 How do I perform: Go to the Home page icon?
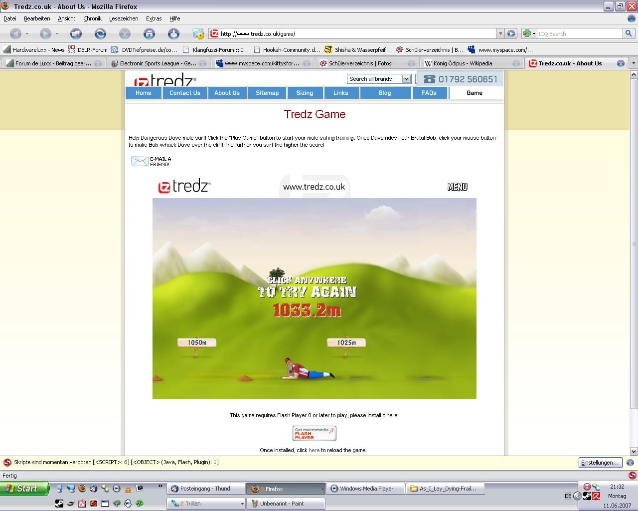tap(149, 33)
